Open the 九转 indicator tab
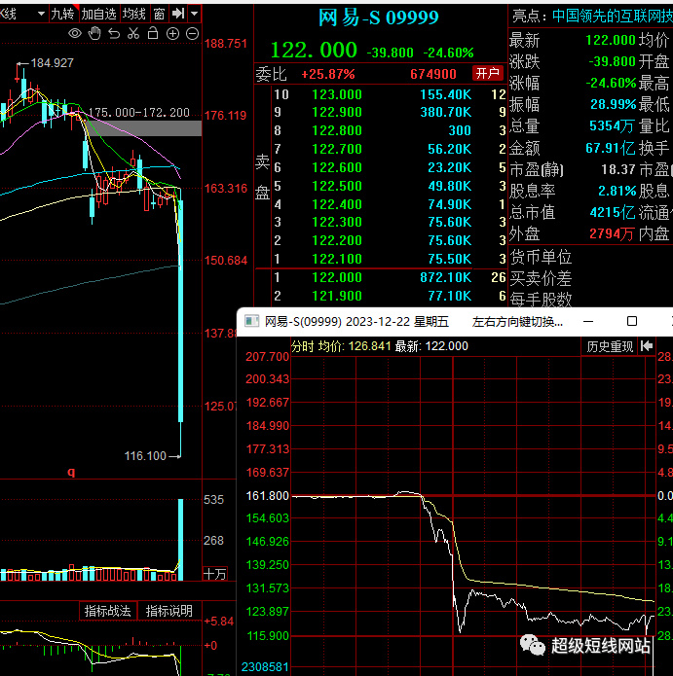This screenshot has height=676, width=673. (63, 15)
